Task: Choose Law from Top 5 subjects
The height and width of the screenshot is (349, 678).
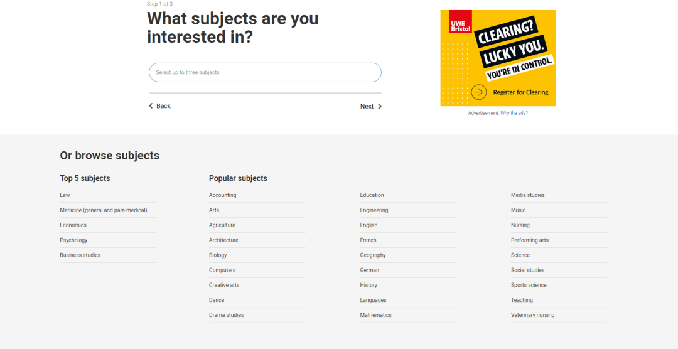Action: coord(65,195)
